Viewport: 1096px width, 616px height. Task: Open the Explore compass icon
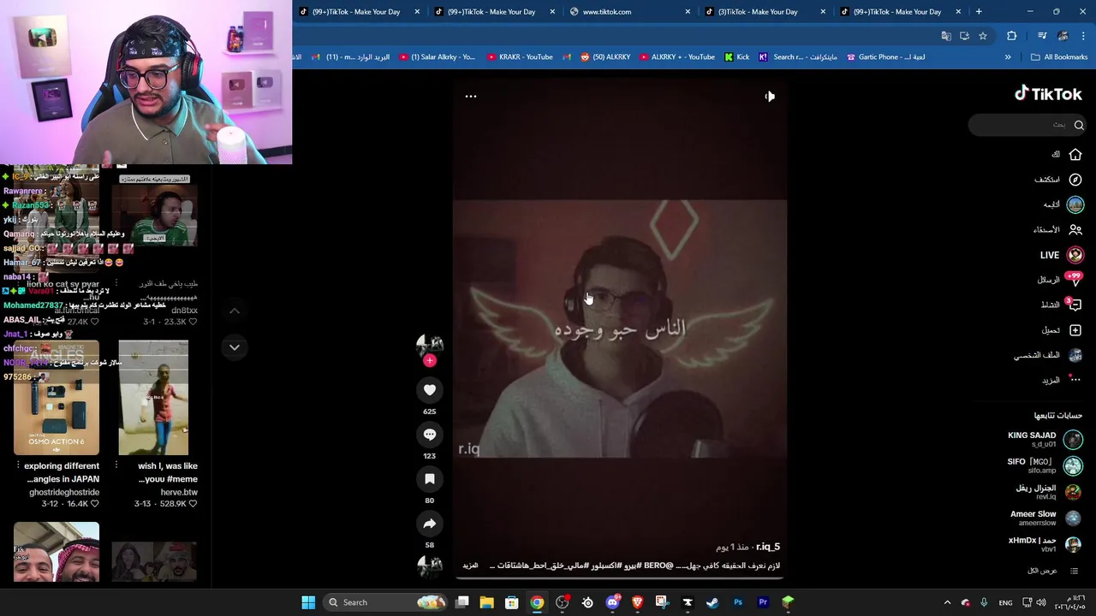1075,180
